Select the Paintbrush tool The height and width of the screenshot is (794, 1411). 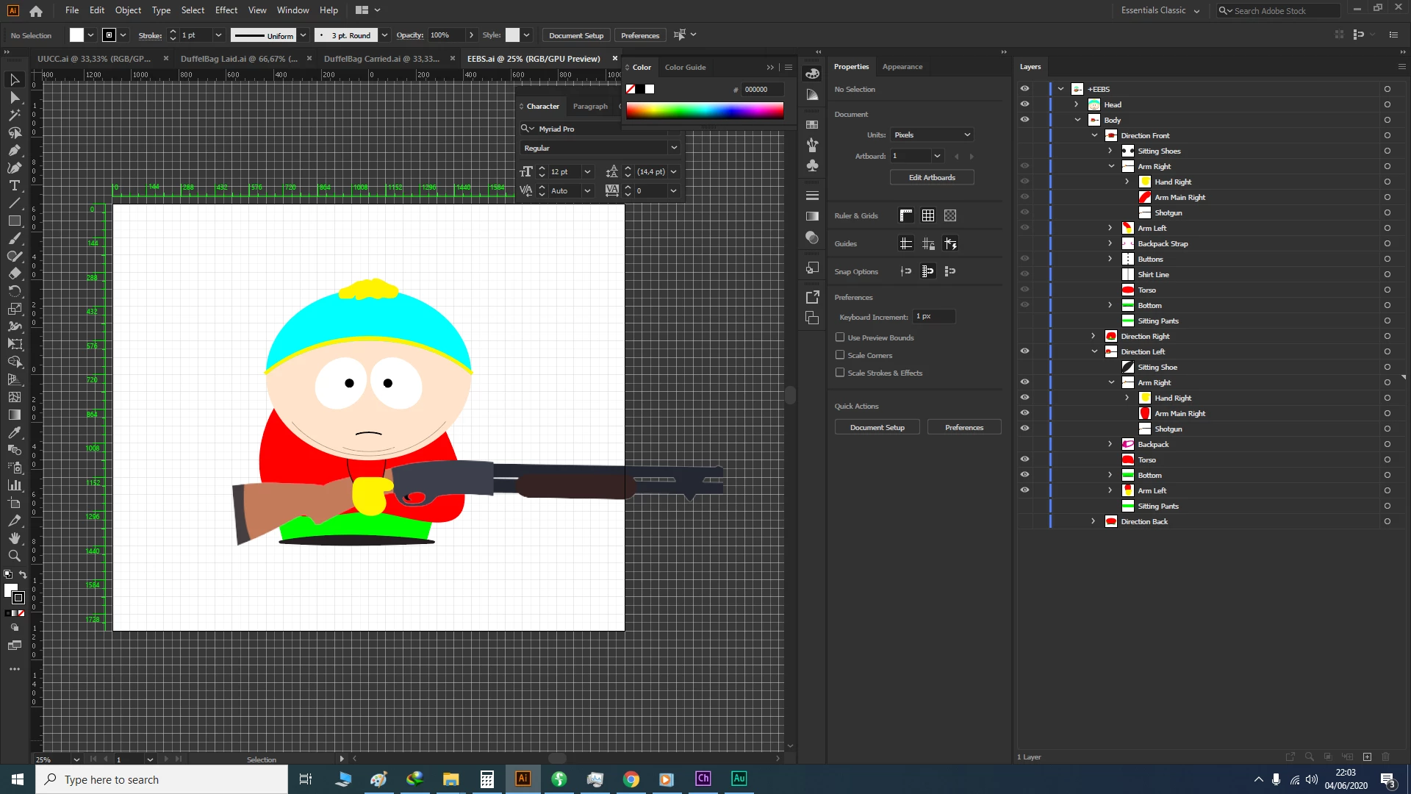(x=14, y=238)
